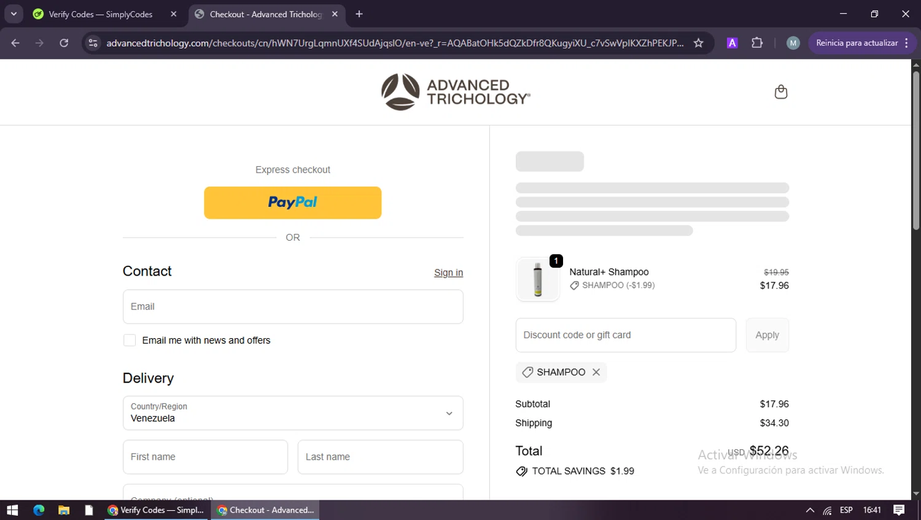Select the Checkout - Advanced Trichology tab

pos(266,14)
